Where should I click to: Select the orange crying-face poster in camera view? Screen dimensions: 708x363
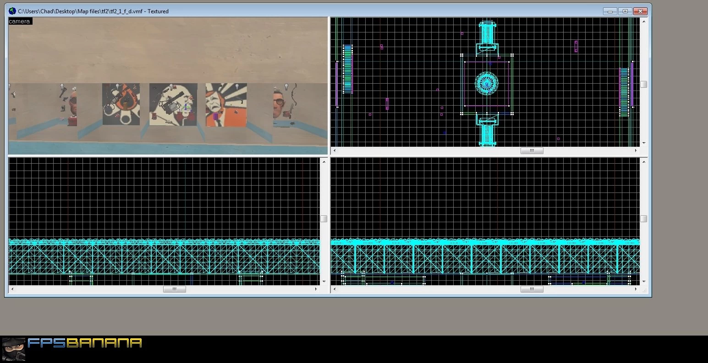226,105
